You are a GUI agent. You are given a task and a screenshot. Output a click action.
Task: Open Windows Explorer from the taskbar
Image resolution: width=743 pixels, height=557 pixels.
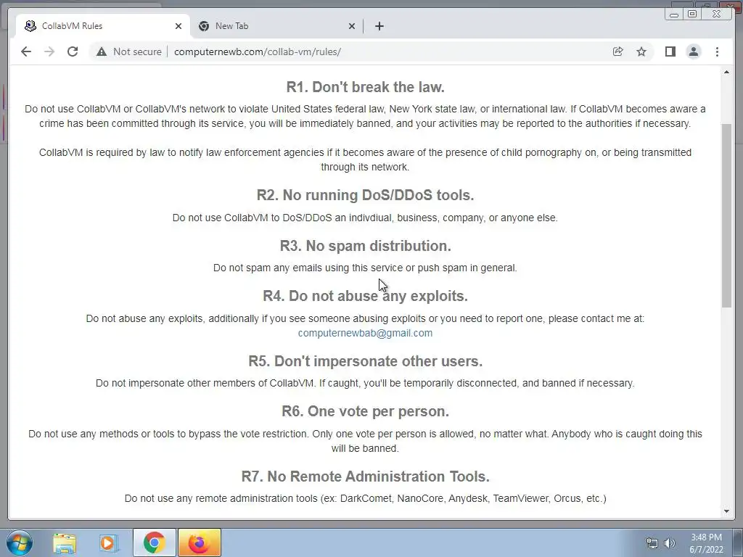65,542
